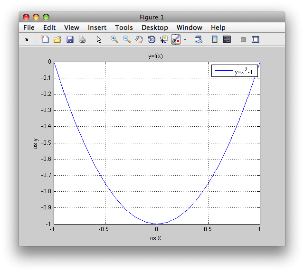Select the Data Cursor tool

pyautogui.click(x=164, y=39)
